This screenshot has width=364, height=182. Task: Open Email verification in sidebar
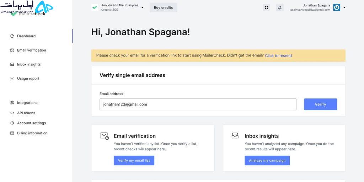(x=28, y=50)
